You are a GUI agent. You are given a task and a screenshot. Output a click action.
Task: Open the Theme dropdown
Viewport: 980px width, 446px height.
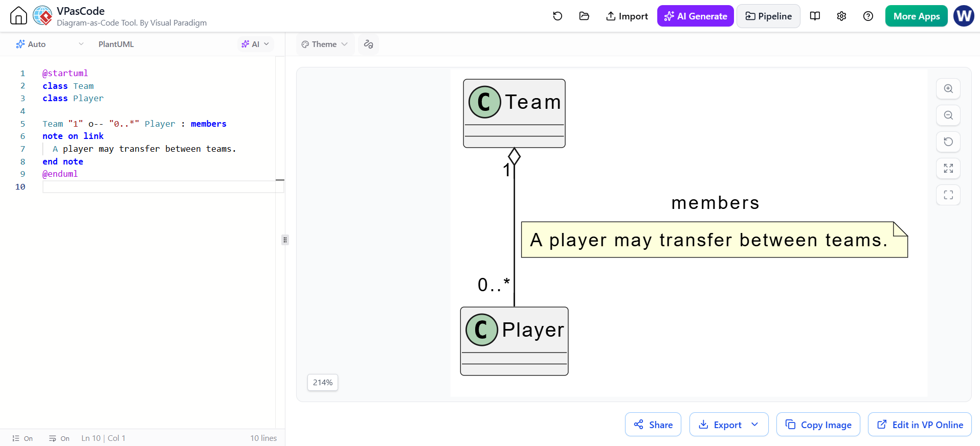(325, 44)
